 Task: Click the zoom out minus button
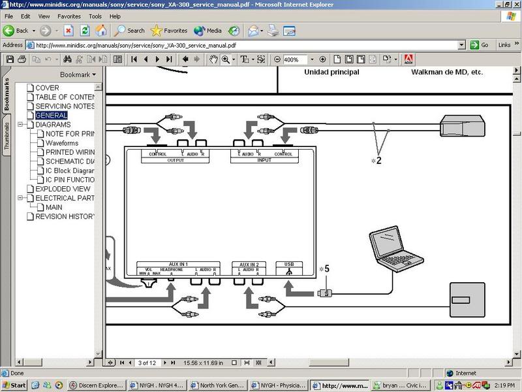click(277, 59)
